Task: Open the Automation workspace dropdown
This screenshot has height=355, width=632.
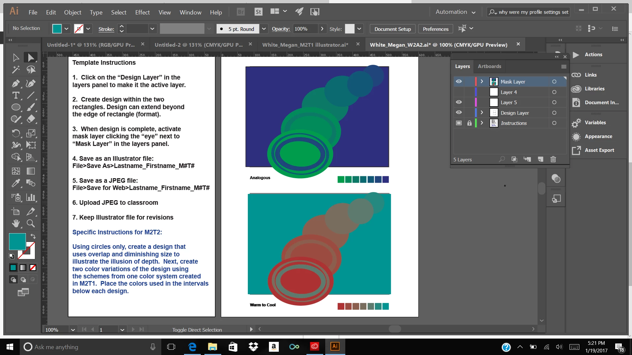Action: pos(455,12)
